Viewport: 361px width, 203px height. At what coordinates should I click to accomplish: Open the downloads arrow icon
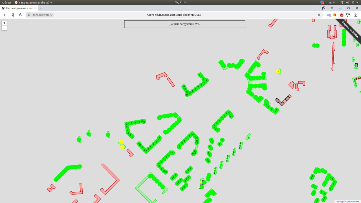tap(355, 15)
